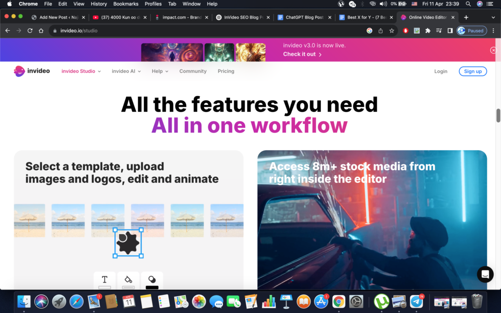Select the Text tool in the editor demo

(x=104, y=280)
